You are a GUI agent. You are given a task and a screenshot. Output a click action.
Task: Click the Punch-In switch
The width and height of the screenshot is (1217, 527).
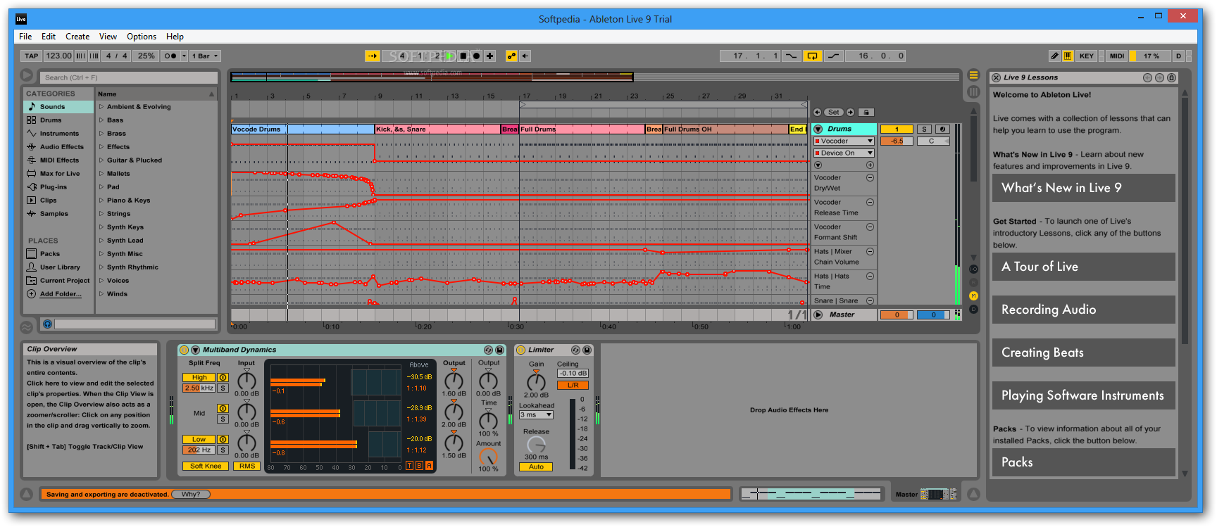(x=792, y=56)
